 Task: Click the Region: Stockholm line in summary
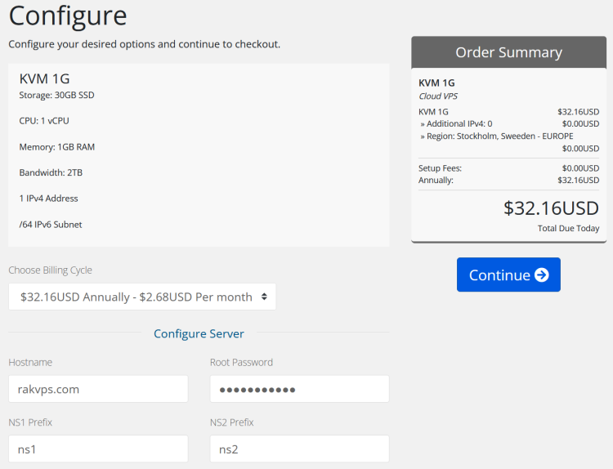(496, 136)
